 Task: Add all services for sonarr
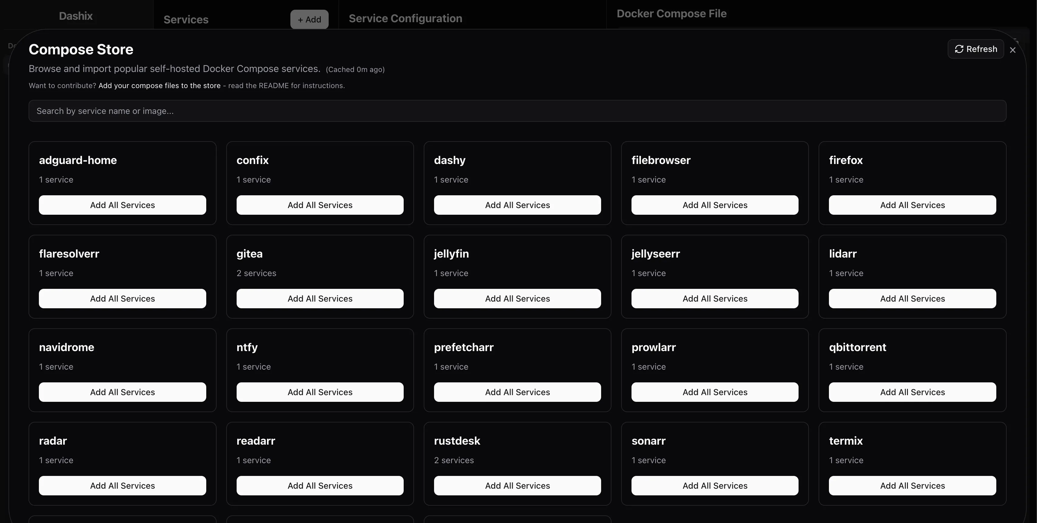[x=714, y=486]
